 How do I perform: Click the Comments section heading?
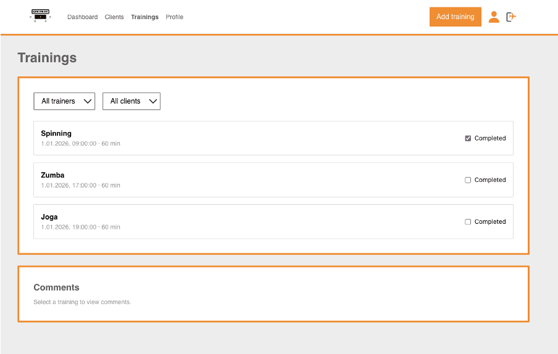point(56,287)
